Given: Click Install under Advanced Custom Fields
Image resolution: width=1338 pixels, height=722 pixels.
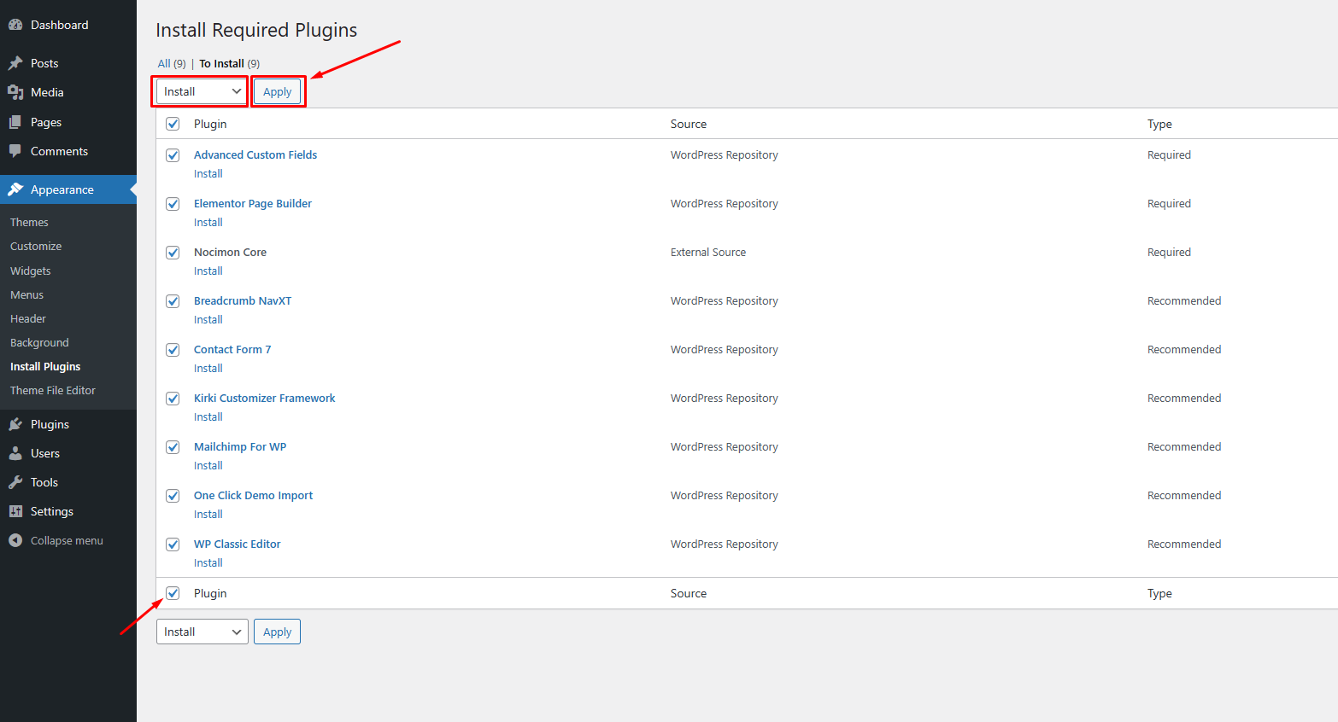Looking at the screenshot, I should (208, 173).
